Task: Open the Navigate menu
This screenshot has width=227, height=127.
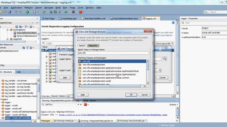Action: coord(49,8)
